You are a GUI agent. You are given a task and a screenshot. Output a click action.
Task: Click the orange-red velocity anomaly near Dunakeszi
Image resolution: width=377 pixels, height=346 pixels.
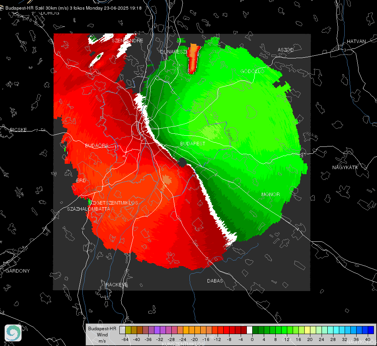point(193,58)
